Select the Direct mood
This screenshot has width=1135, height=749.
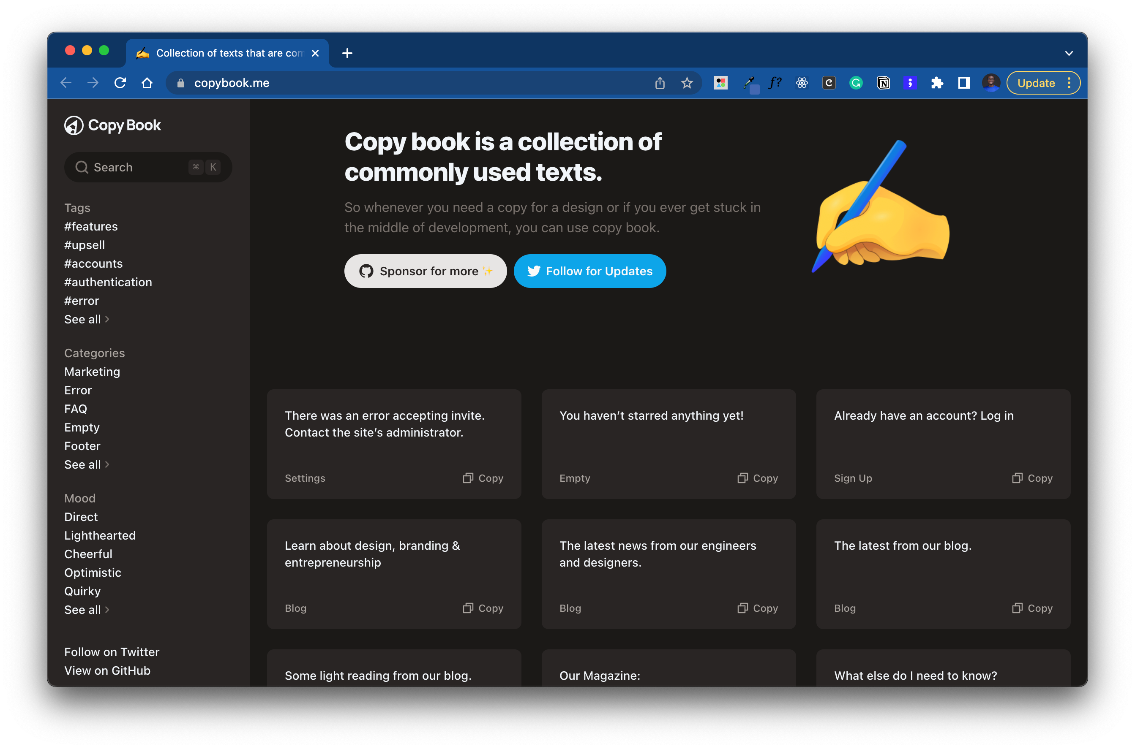click(81, 516)
